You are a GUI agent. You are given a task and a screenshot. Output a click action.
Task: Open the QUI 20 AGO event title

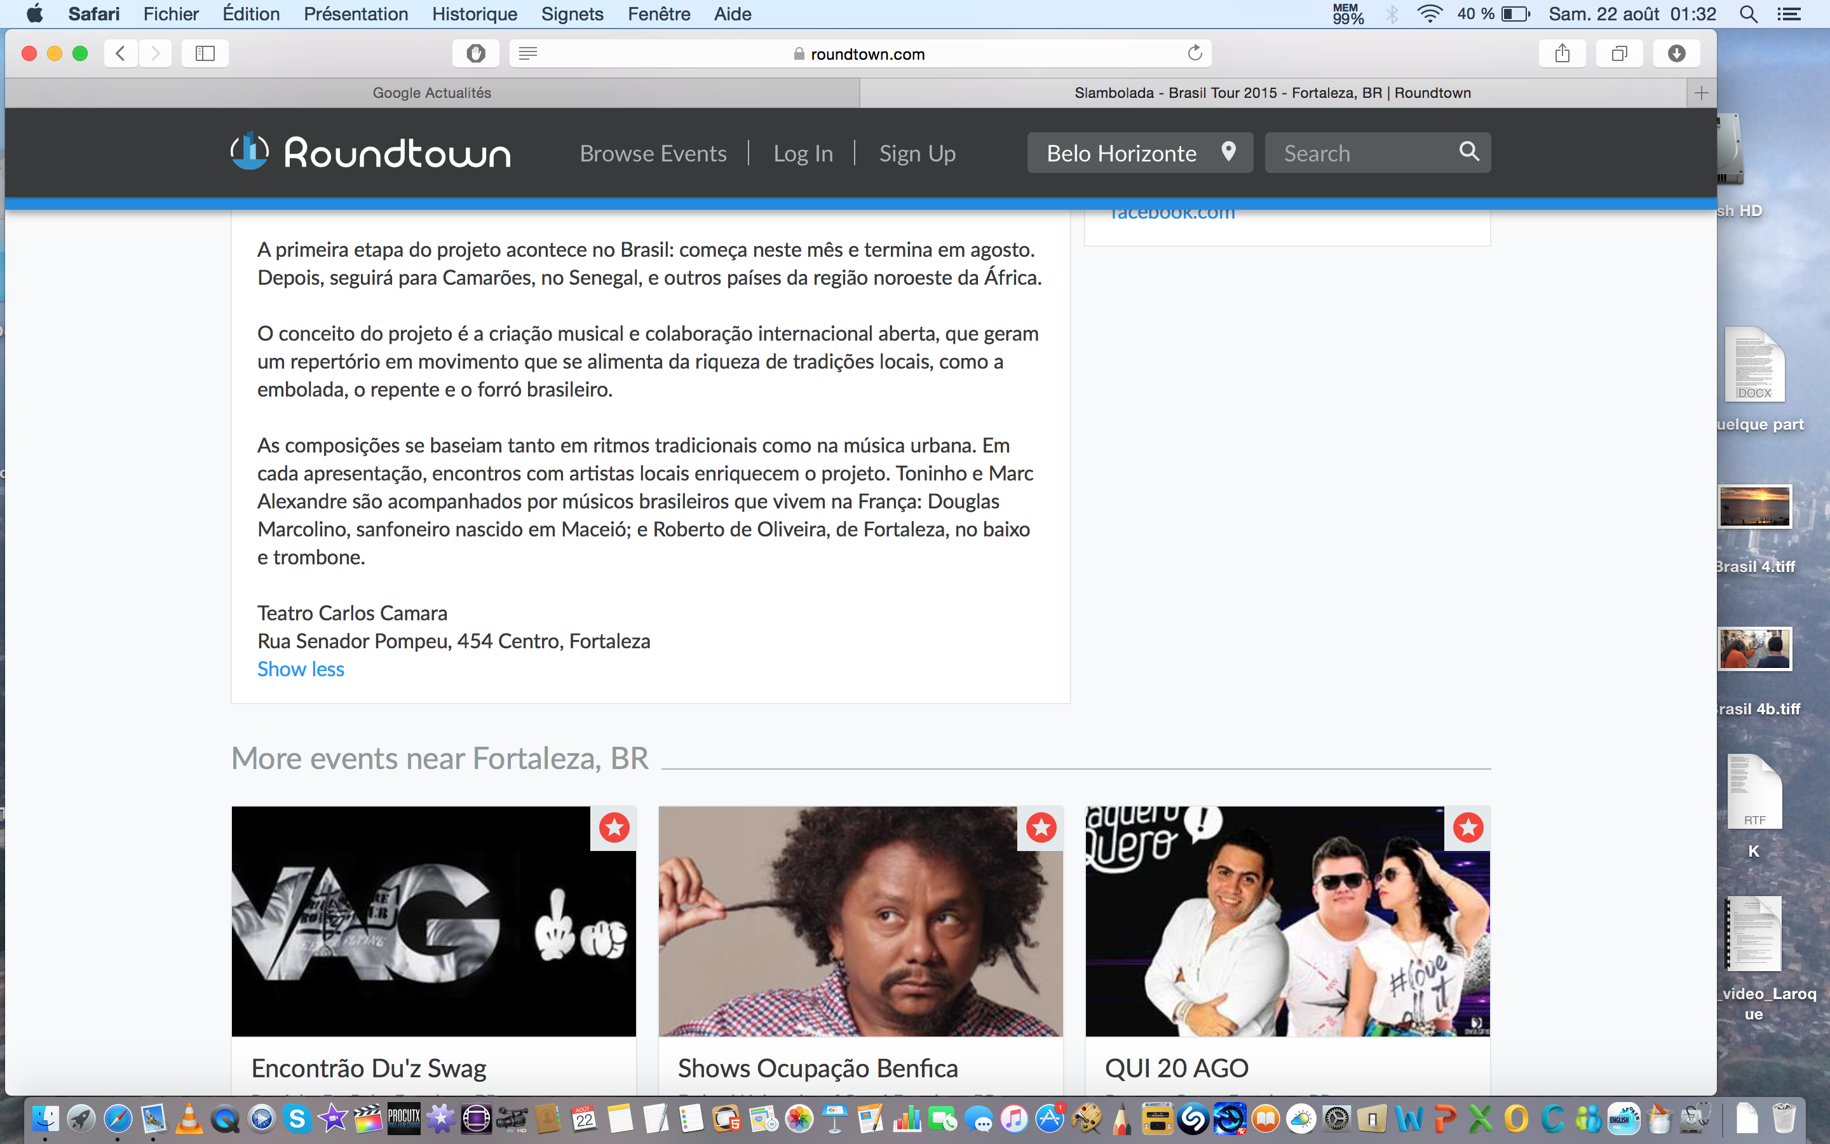click(x=1176, y=1068)
